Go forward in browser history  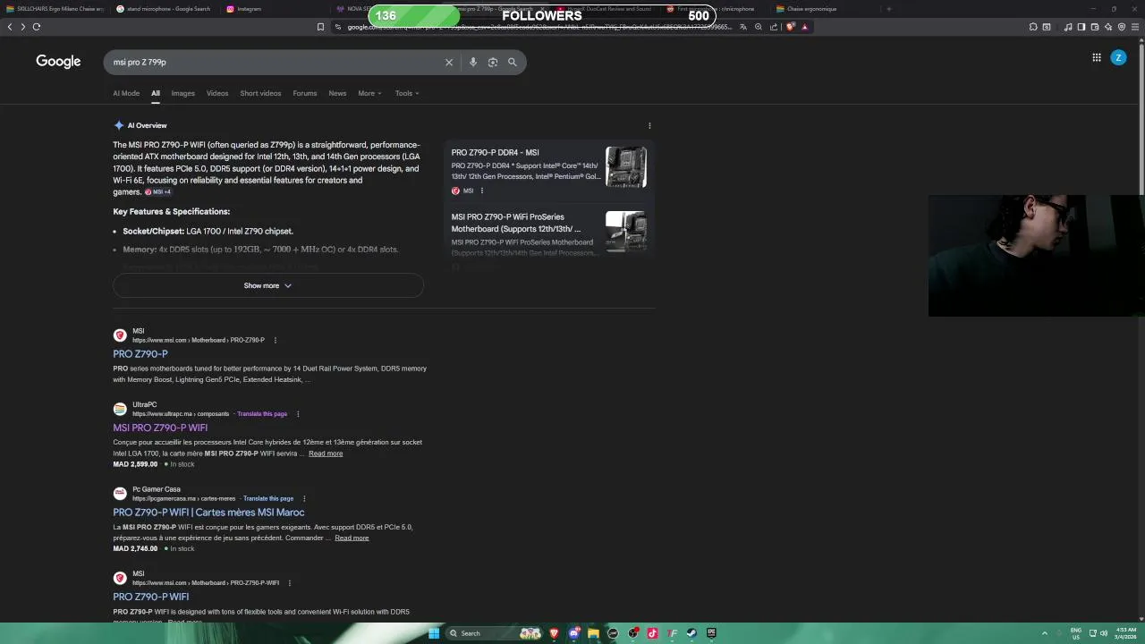[x=22, y=27]
